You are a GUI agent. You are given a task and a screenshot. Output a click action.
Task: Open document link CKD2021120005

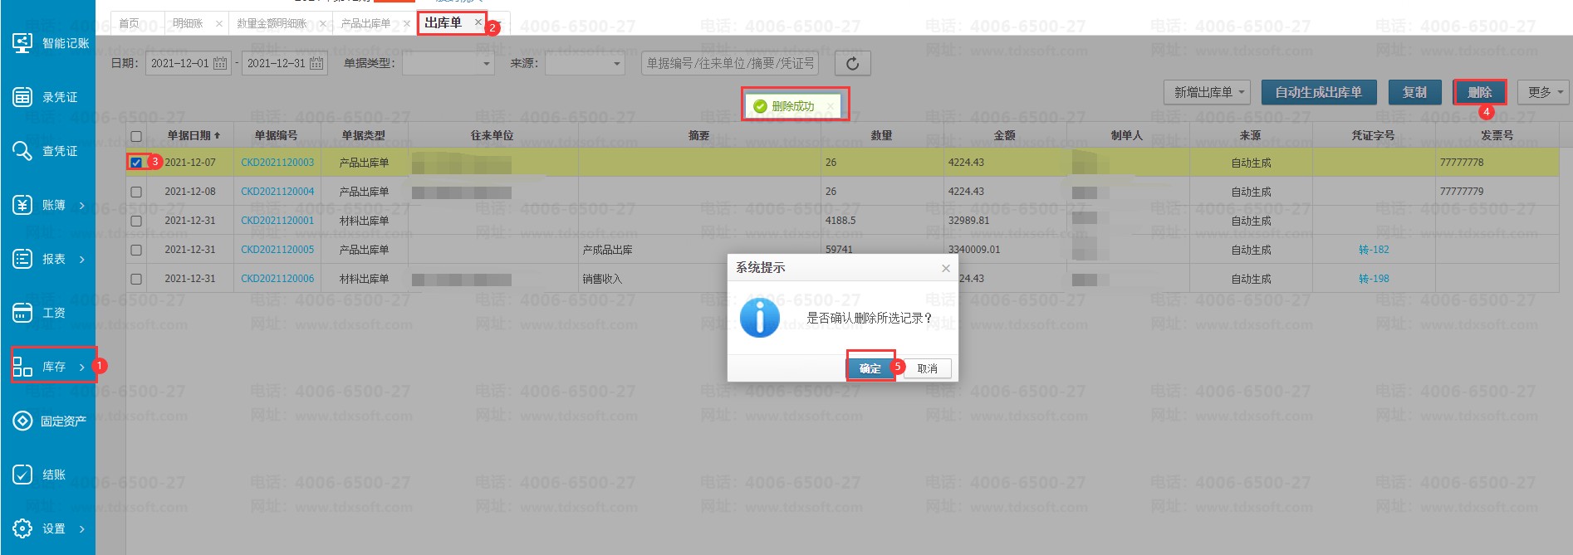[x=277, y=250]
